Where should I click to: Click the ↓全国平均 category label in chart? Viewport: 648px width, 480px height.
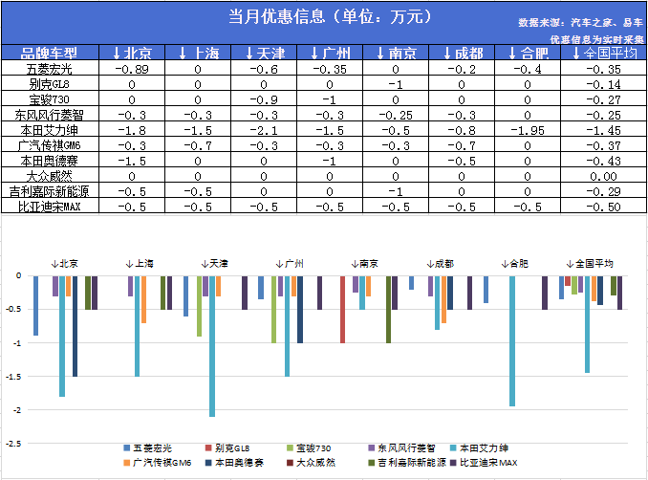[590, 263]
